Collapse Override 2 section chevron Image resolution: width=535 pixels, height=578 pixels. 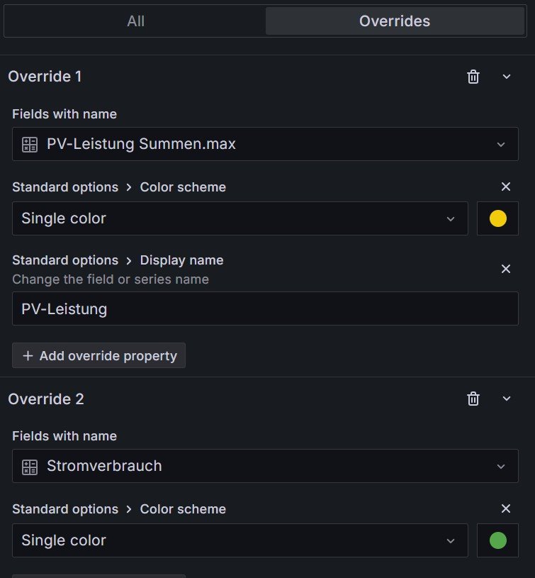[507, 399]
